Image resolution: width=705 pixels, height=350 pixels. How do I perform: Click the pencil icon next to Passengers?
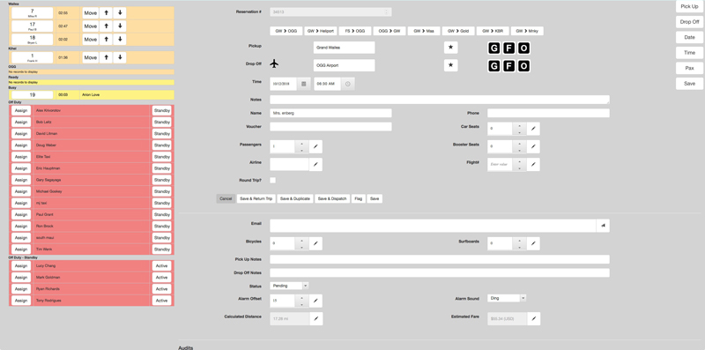(315, 146)
